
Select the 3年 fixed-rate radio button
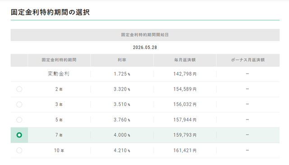[x=19, y=105]
